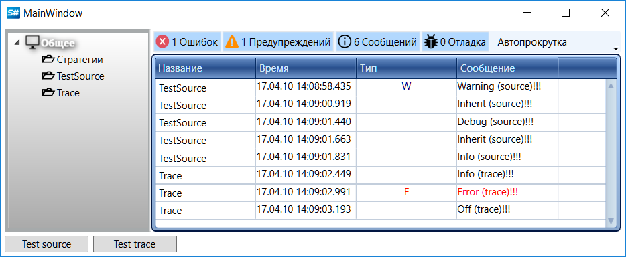Click the folder icon beside Trace node
The image size is (626, 257).
(48, 92)
